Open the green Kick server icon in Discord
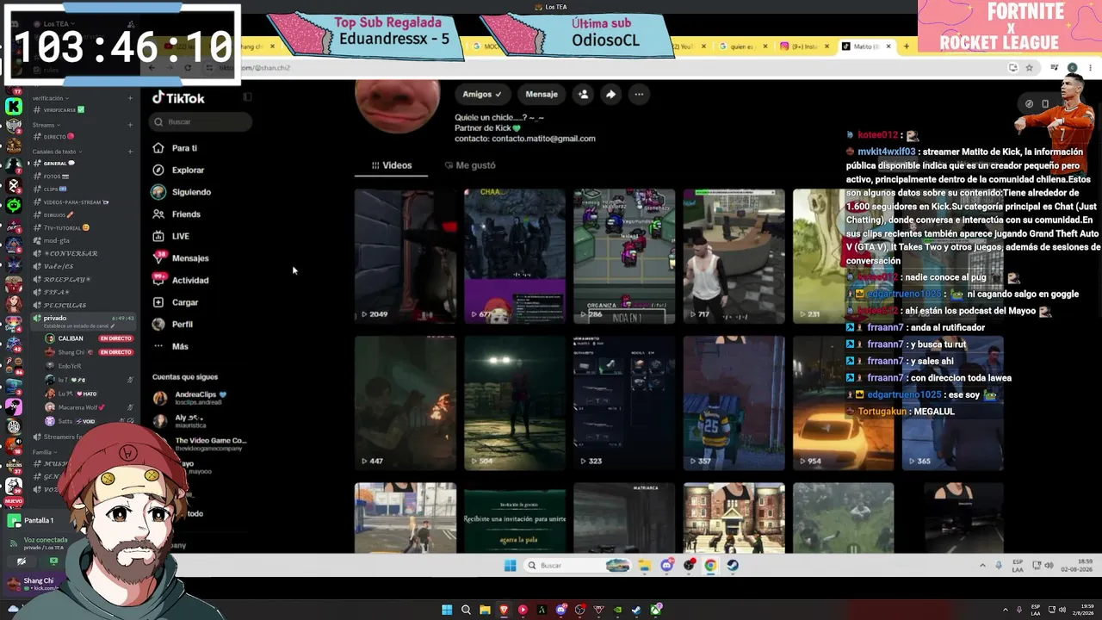This screenshot has width=1102, height=620. click(14, 107)
